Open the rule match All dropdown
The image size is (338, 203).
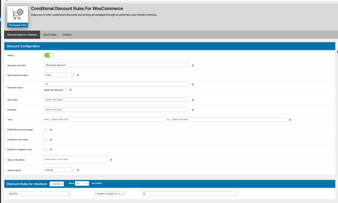click(82, 183)
